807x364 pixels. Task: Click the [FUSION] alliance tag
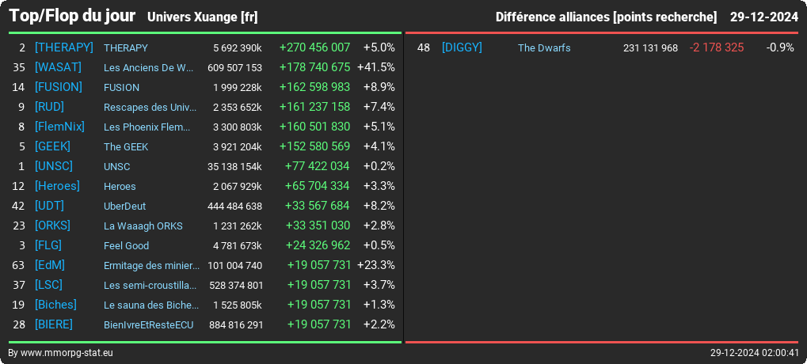pyautogui.click(x=58, y=87)
